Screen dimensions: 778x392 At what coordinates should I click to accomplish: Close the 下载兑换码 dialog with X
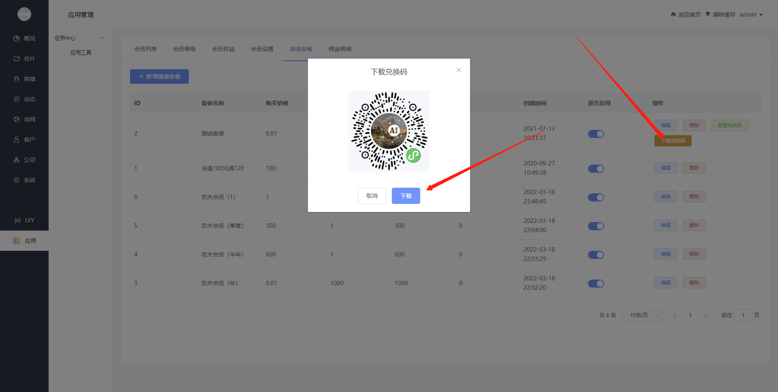pos(459,70)
